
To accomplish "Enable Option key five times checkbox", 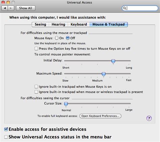I will [x=36, y=48].
